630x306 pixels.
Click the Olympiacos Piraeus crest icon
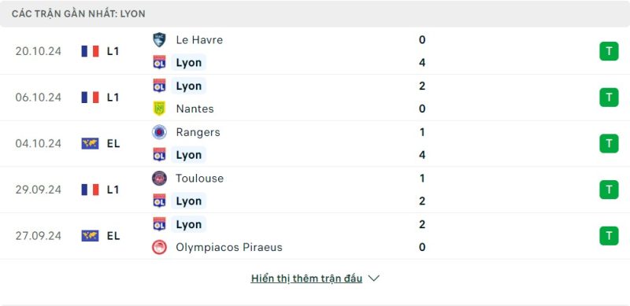159,247
